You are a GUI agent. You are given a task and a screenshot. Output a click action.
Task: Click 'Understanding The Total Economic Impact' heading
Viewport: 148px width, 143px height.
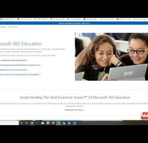(x=75, y=97)
